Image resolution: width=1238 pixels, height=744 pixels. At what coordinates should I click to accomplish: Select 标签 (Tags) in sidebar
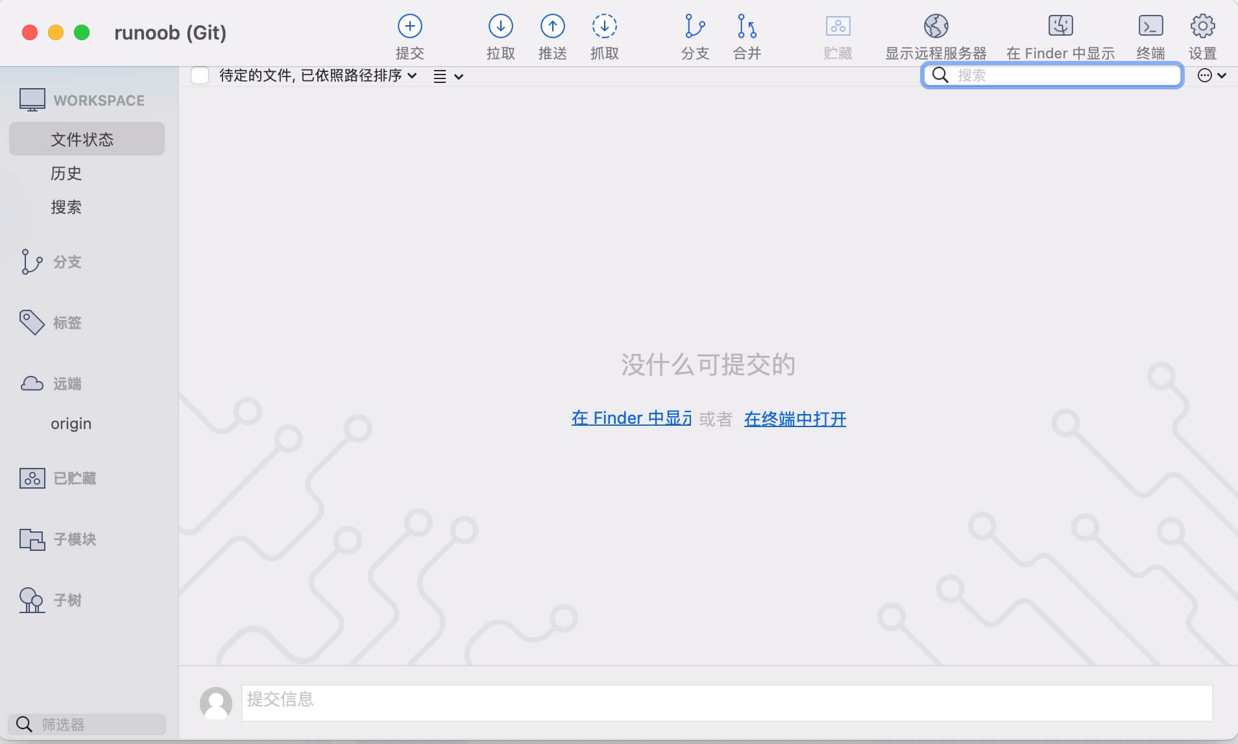tap(67, 322)
